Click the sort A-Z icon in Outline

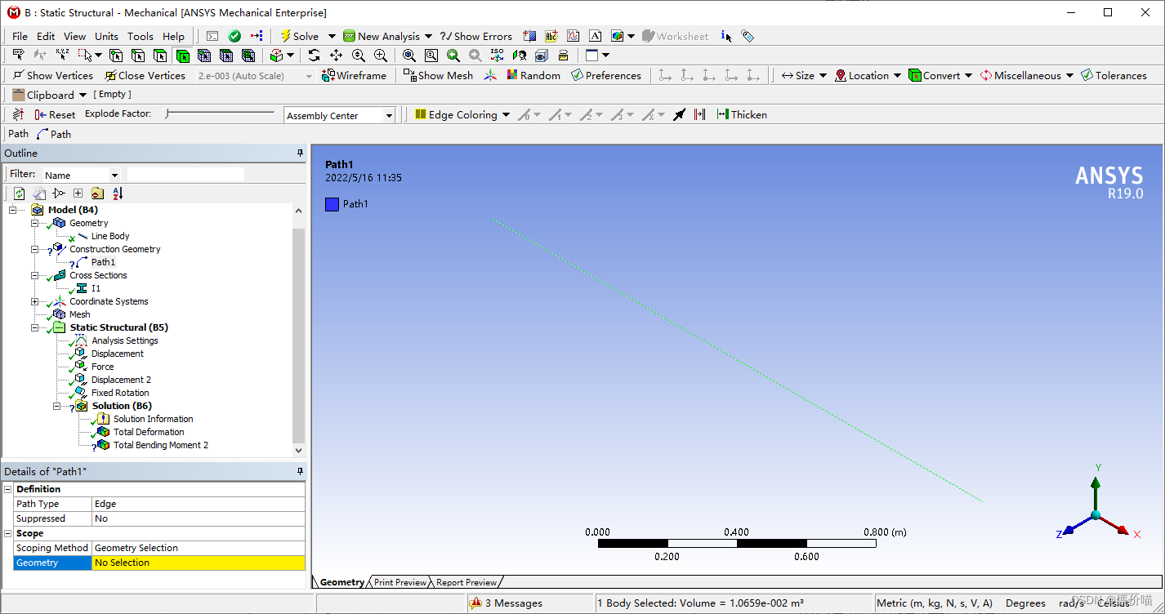(118, 194)
